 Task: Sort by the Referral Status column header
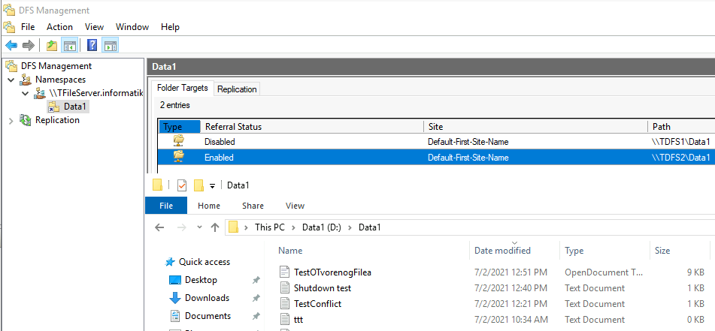(311, 127)
